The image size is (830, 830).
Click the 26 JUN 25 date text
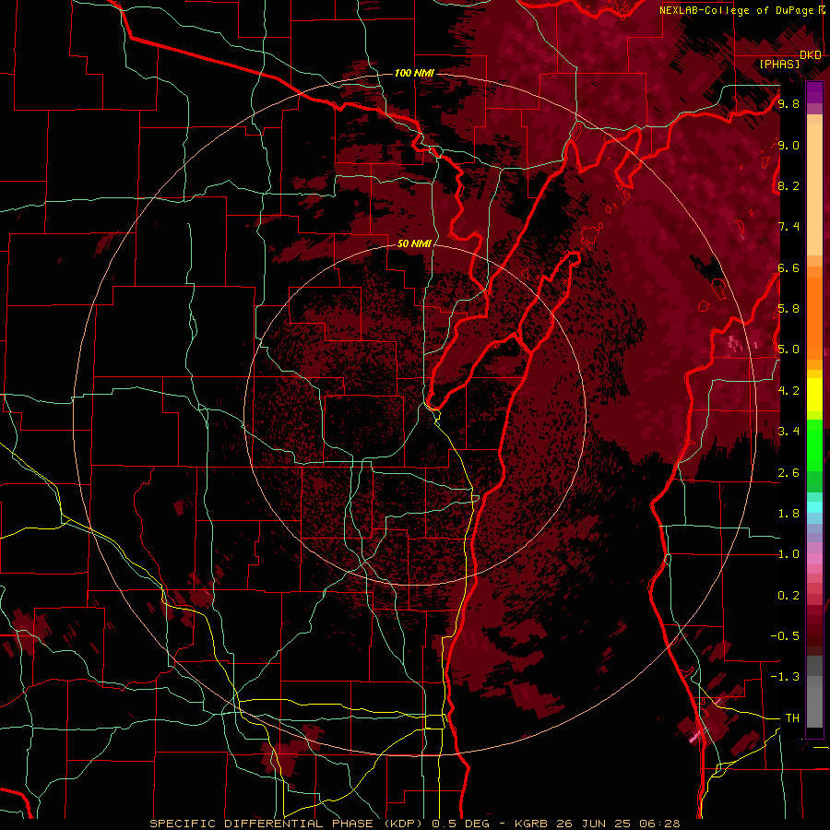[593, 824]
